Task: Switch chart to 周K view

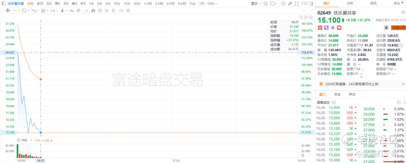Action: 58,4
